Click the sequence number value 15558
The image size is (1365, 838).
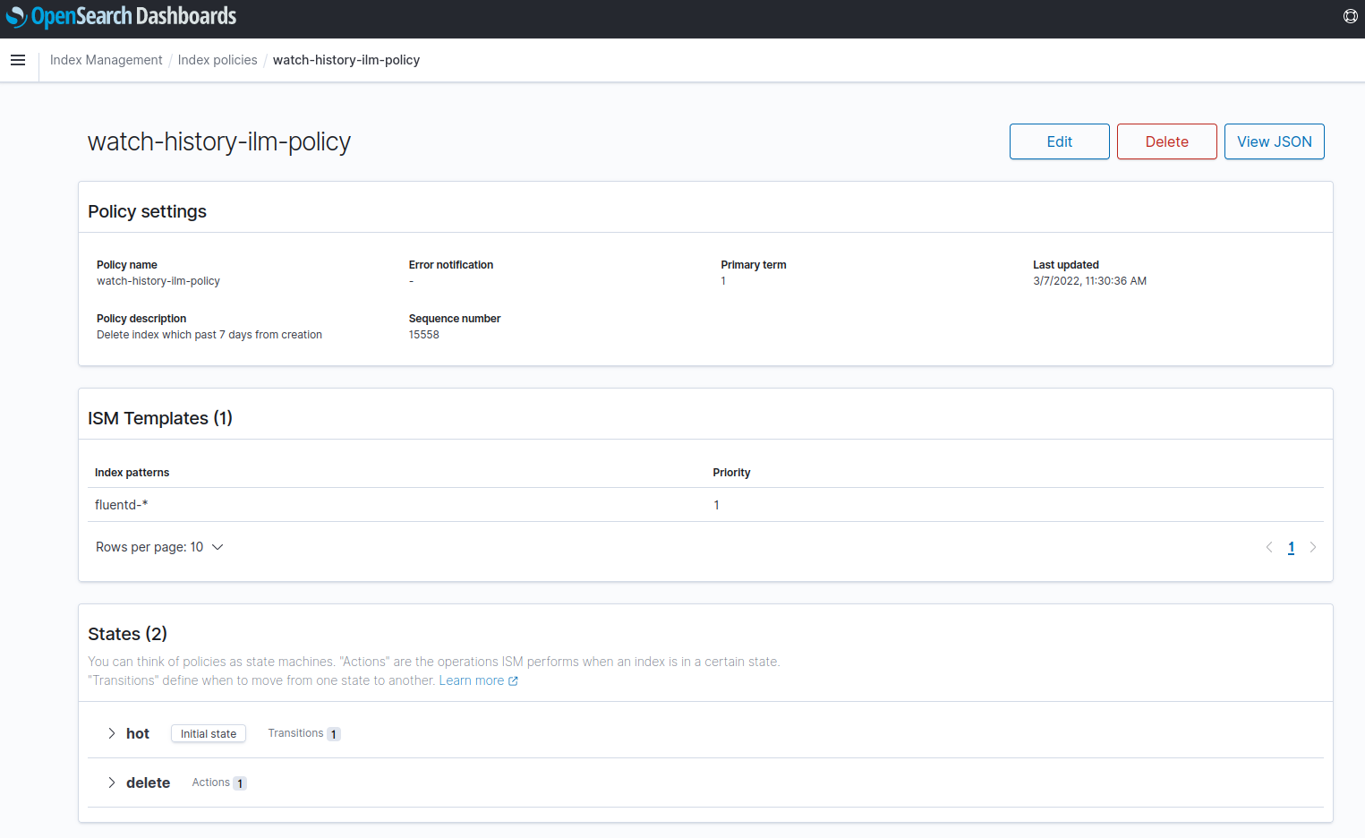[x=424, y=335]
